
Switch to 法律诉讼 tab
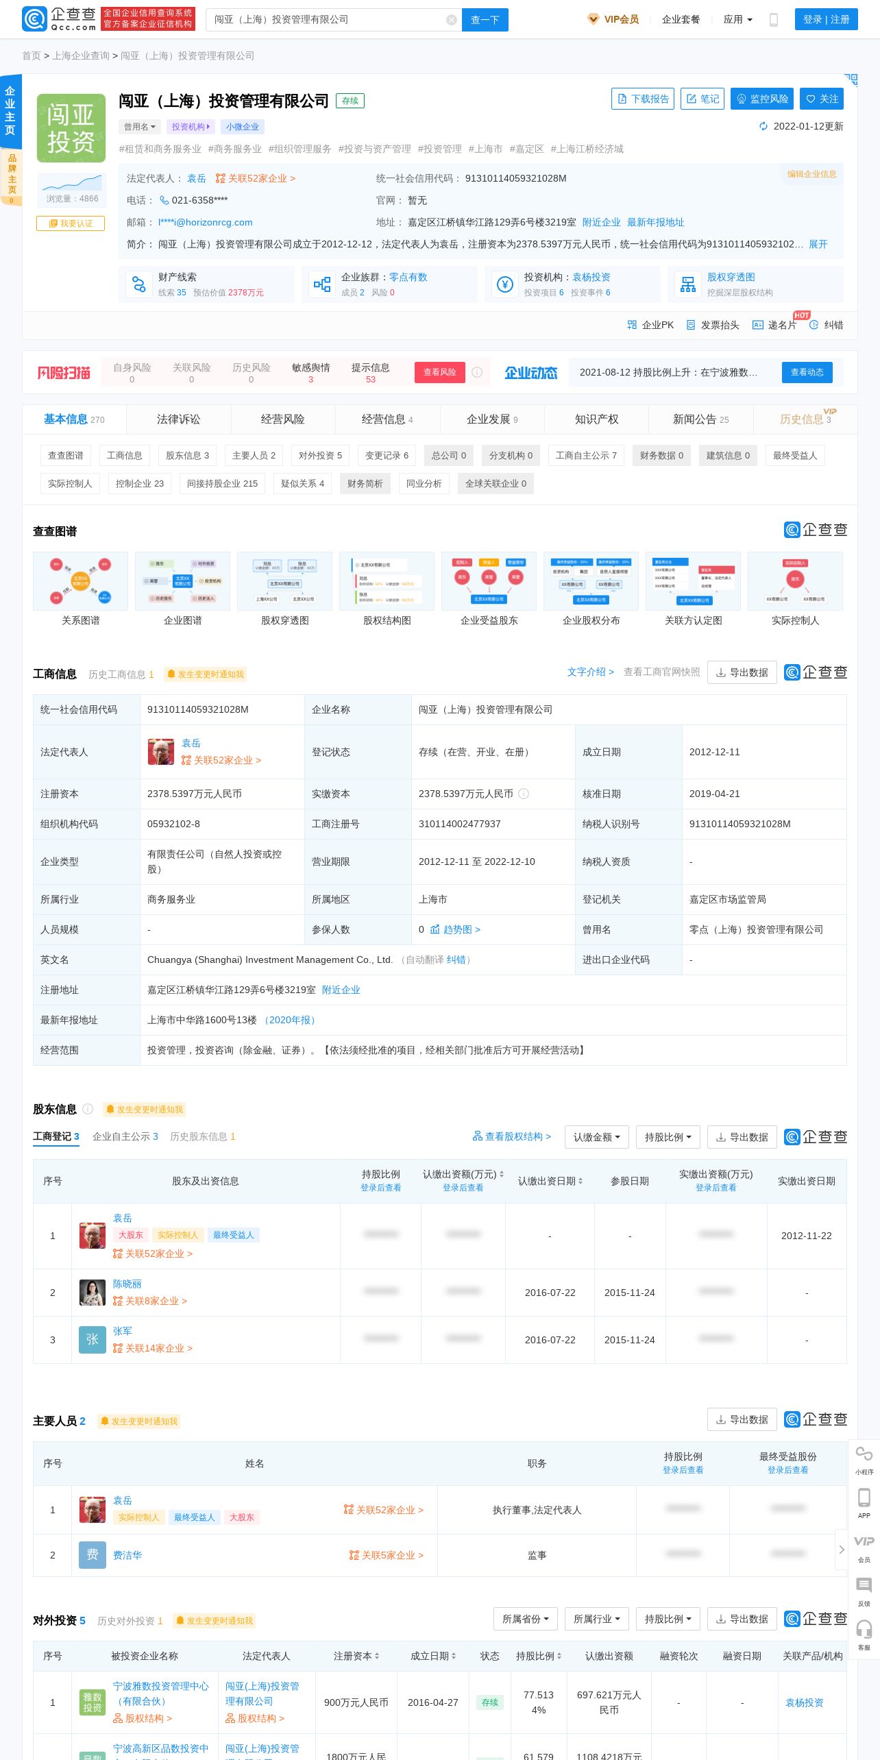point(178,419)
